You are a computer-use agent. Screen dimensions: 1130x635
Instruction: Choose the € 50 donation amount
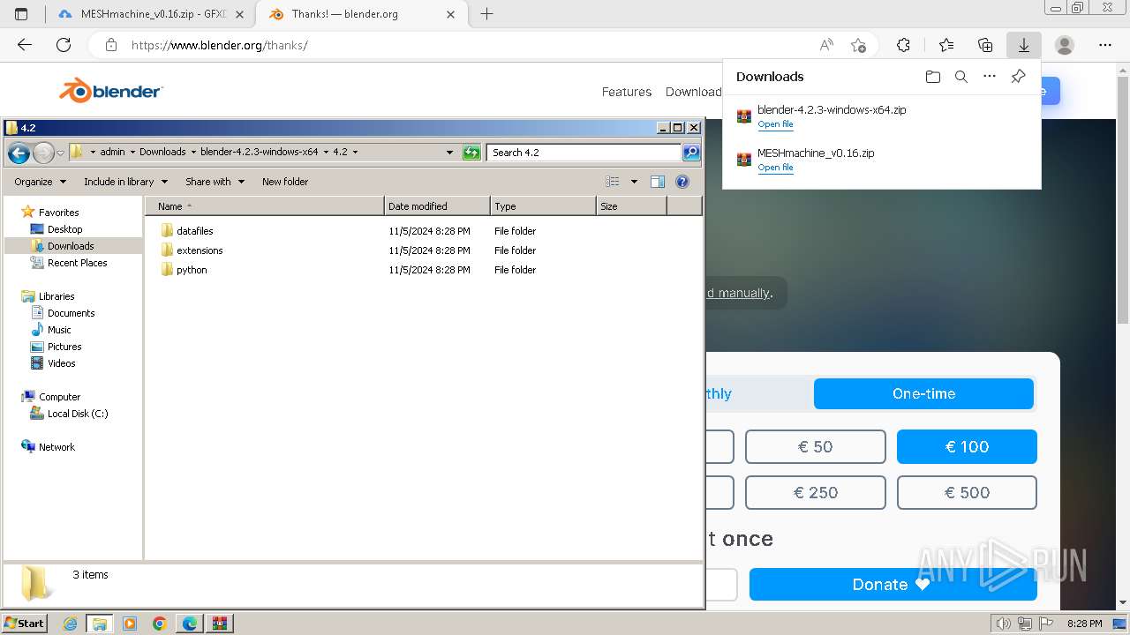tap(815, 447)
